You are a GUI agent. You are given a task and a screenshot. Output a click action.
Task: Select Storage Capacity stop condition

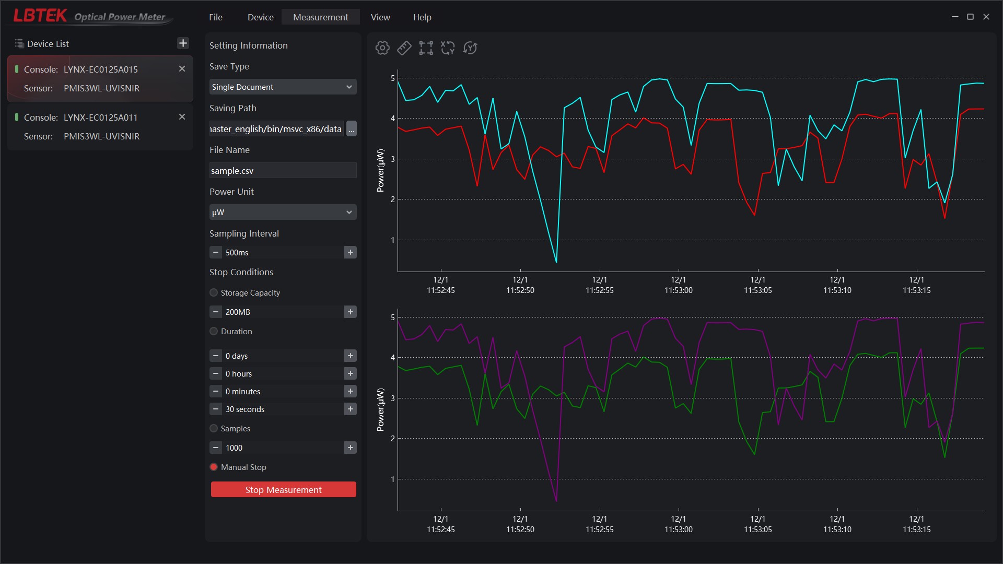pyautogui.click(x=214, y=293)
